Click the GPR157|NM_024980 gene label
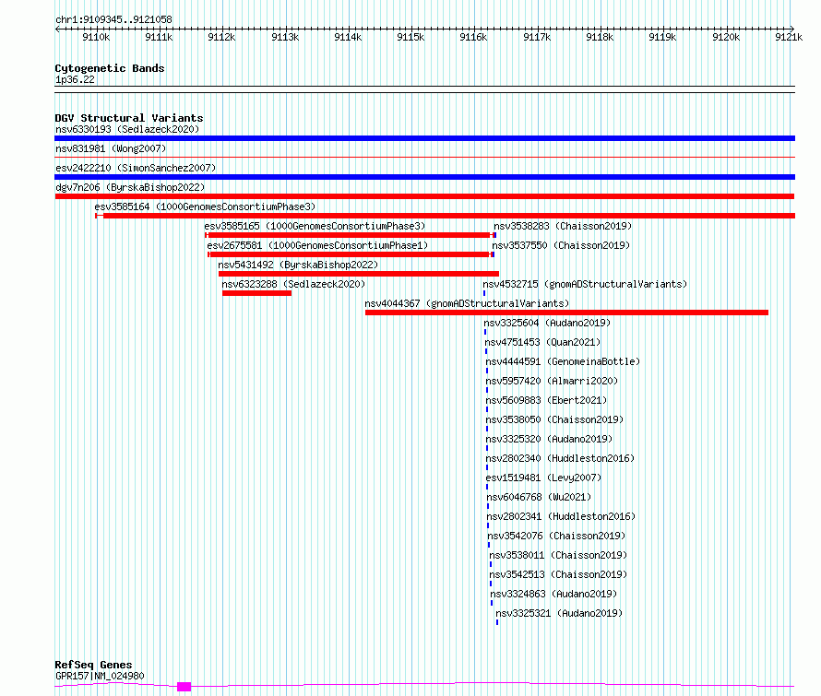Viewport: 821px width, 696px height. 100,676
